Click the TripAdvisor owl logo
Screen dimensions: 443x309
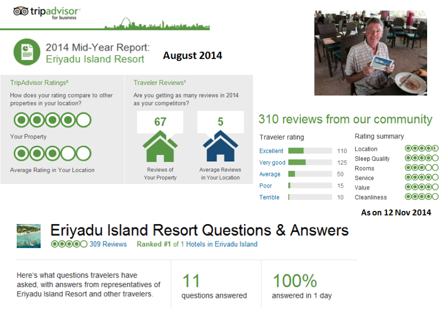pos(21,11)
